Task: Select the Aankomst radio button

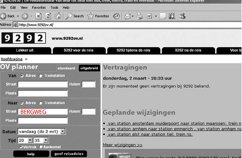Action: click(41, 146)
